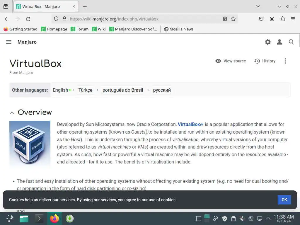This screenshot has width=300, height=225.
Task: Open the Firefox application menu
Action: [293, 19]
